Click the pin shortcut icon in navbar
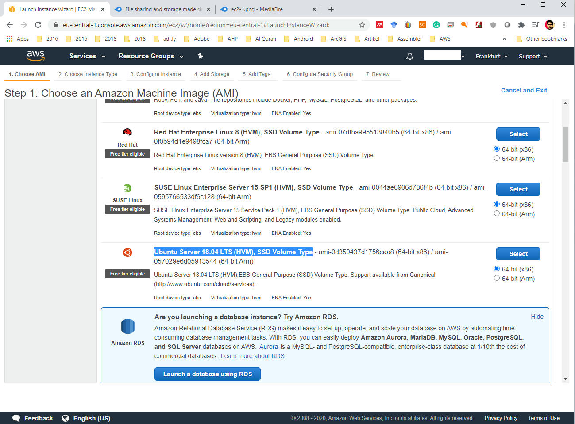This screenshot has width=575, height=424. pyautogui.click(x=200, y=56)
